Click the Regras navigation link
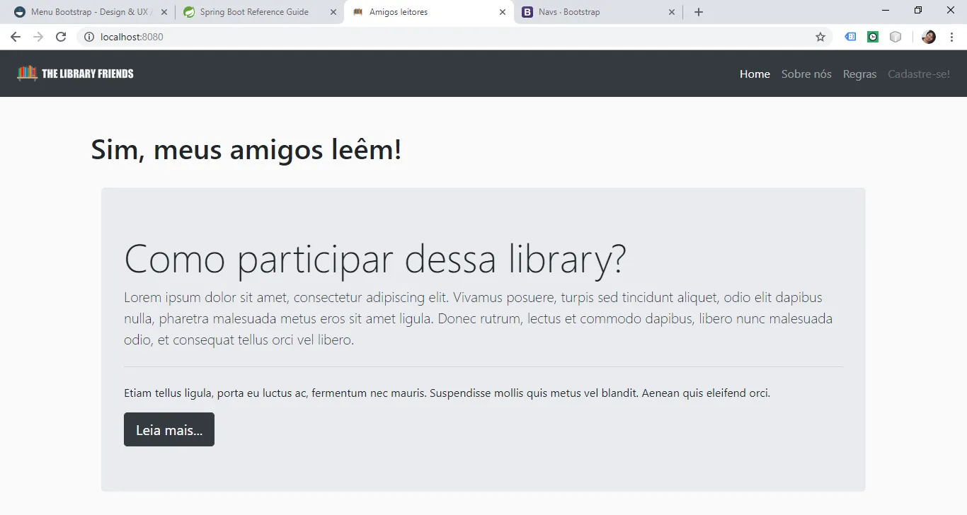Viewport: 967px width, 515px height. point(859,74)
